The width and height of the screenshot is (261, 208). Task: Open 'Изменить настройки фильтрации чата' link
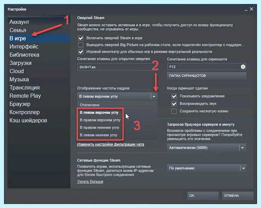pyautogui.click(x=110, y=144)
